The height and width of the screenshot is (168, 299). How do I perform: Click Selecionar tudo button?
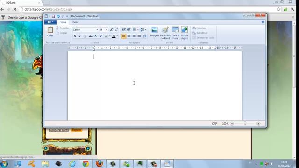point(203,37)
